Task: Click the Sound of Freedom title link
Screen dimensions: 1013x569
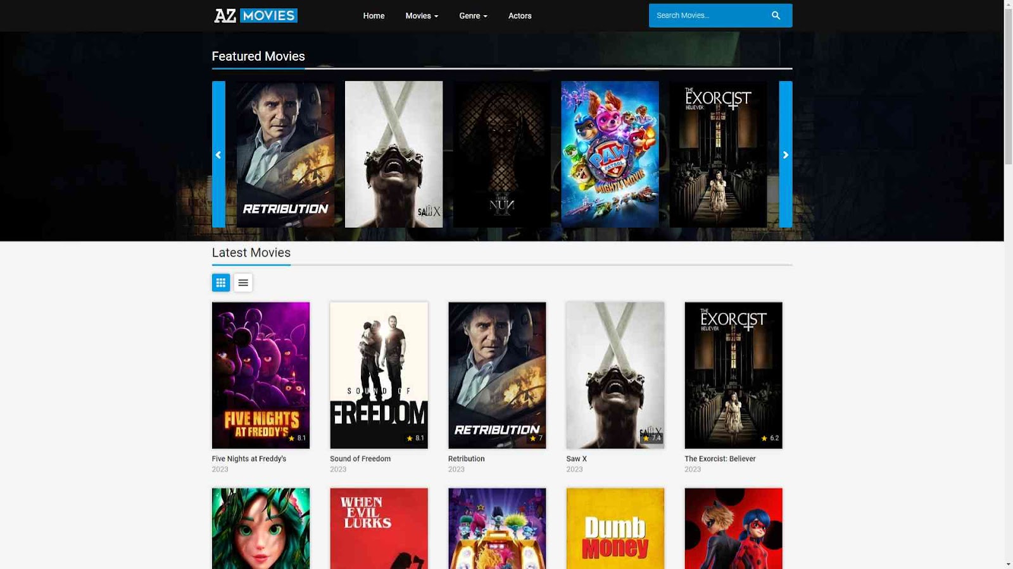Action: pos(360,459)
